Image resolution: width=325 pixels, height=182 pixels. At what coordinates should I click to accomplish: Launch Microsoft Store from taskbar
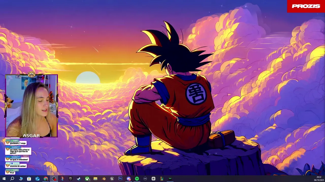tap(29, 179)
